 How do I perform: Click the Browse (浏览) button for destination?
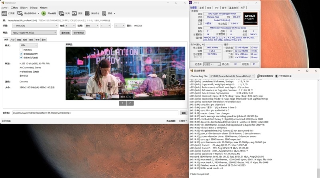[x=183, y=113]
